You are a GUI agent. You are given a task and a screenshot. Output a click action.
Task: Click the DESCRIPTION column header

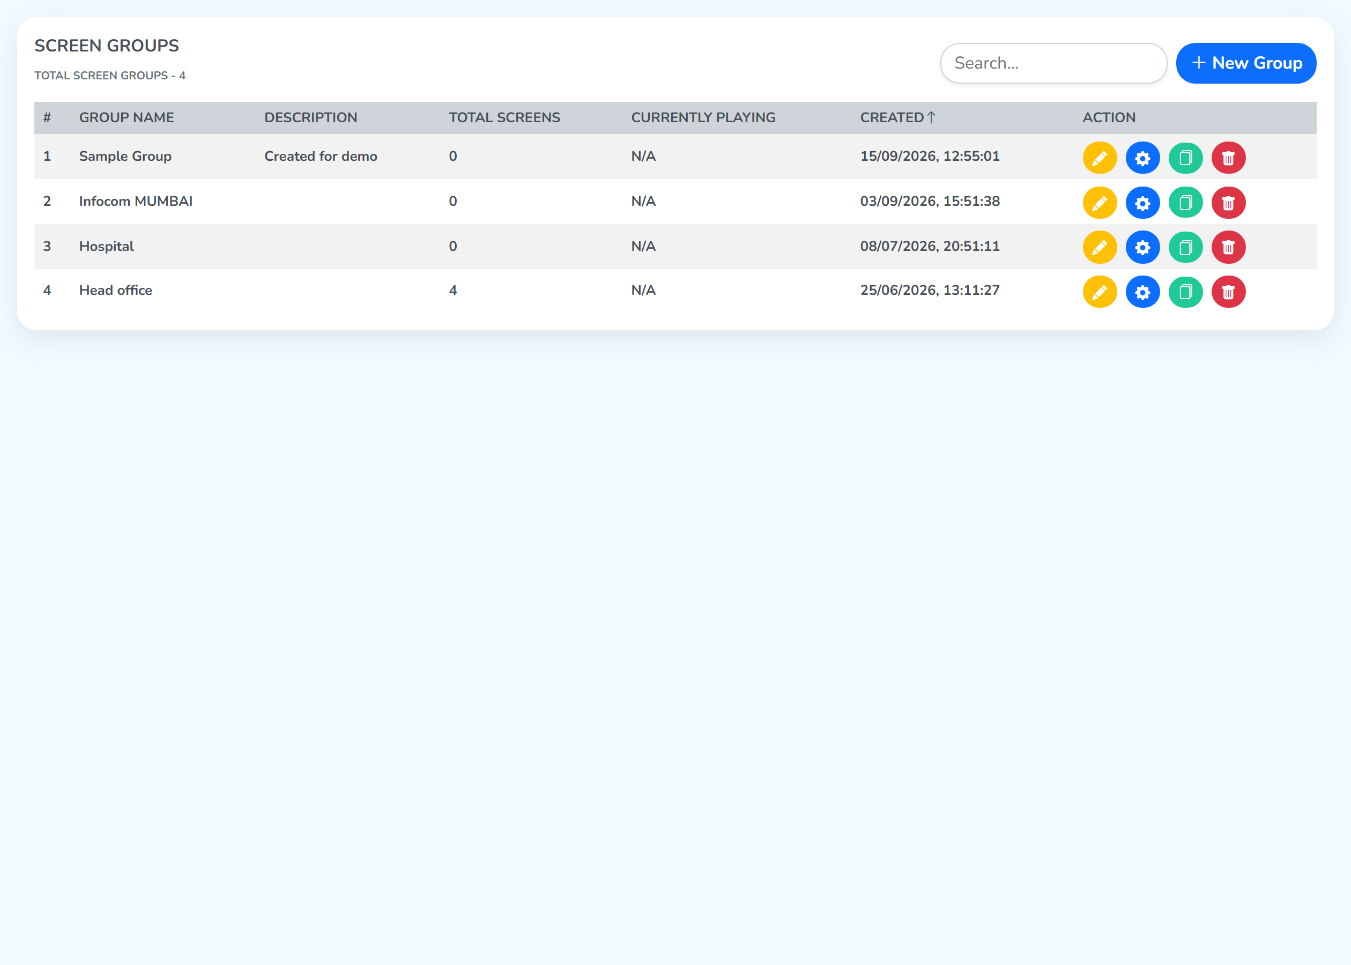tap(311, 117)
